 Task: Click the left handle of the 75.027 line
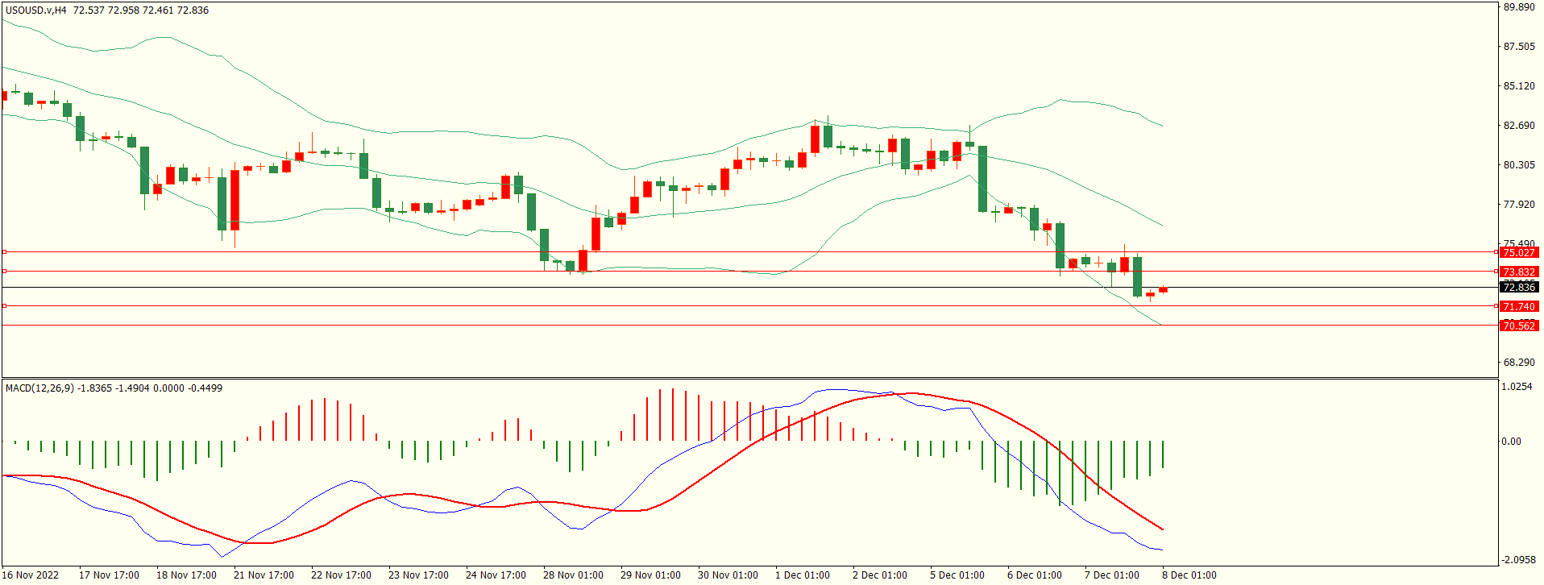5,252
